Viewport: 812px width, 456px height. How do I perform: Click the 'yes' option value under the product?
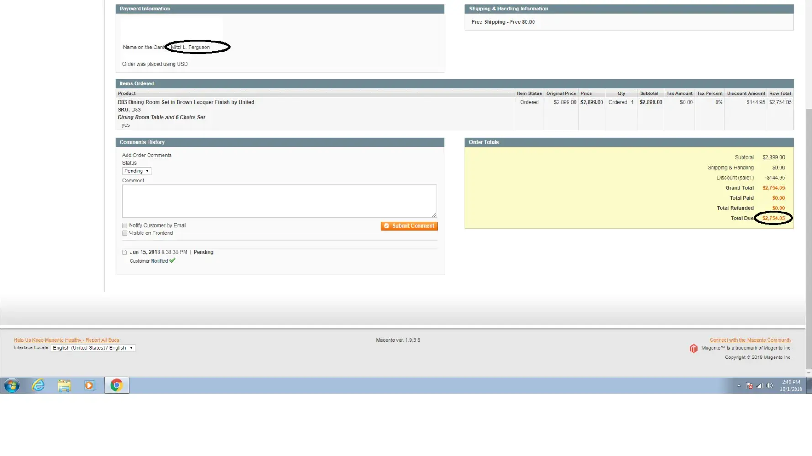(126, 125)
